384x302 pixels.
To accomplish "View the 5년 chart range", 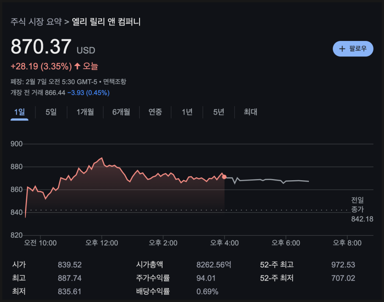I will click(x=219, y=112).
